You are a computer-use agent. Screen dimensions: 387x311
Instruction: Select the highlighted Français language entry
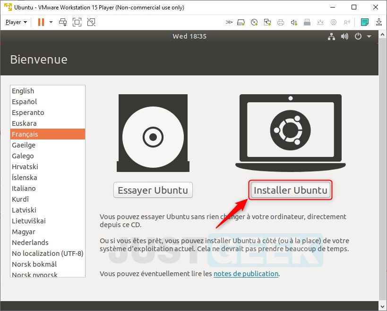(48, 134)
